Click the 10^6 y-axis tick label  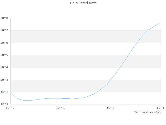(x=4, y=43)
